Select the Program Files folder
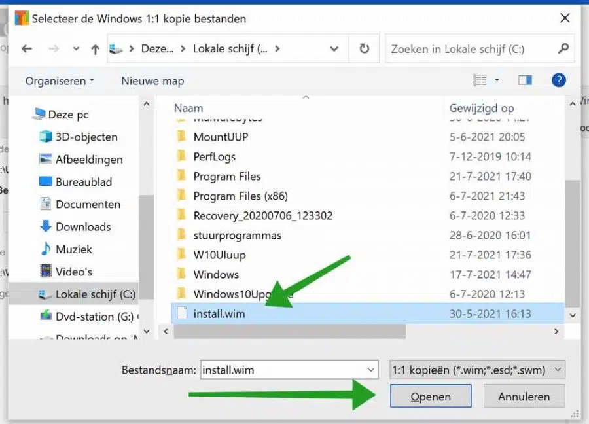The image size is (589, 424). [227, 176]
